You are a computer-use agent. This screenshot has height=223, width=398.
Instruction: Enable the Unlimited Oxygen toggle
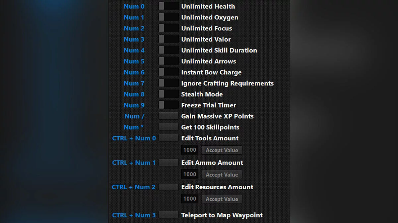coord(168,17)
